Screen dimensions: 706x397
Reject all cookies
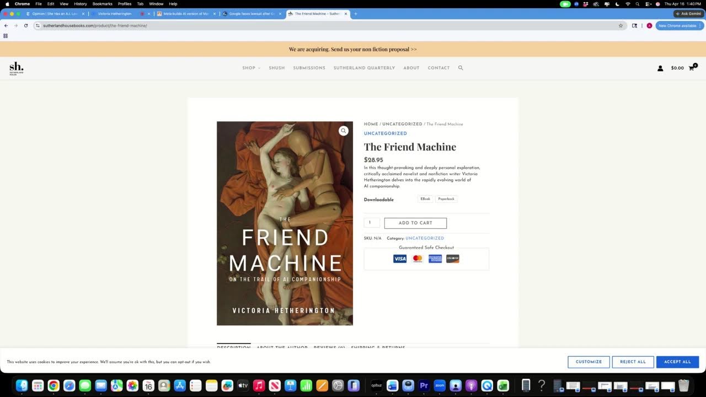tap(633, 362)
